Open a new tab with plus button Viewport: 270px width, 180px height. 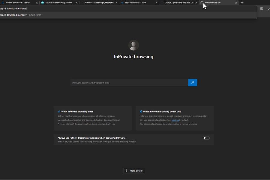pos(242,3)
